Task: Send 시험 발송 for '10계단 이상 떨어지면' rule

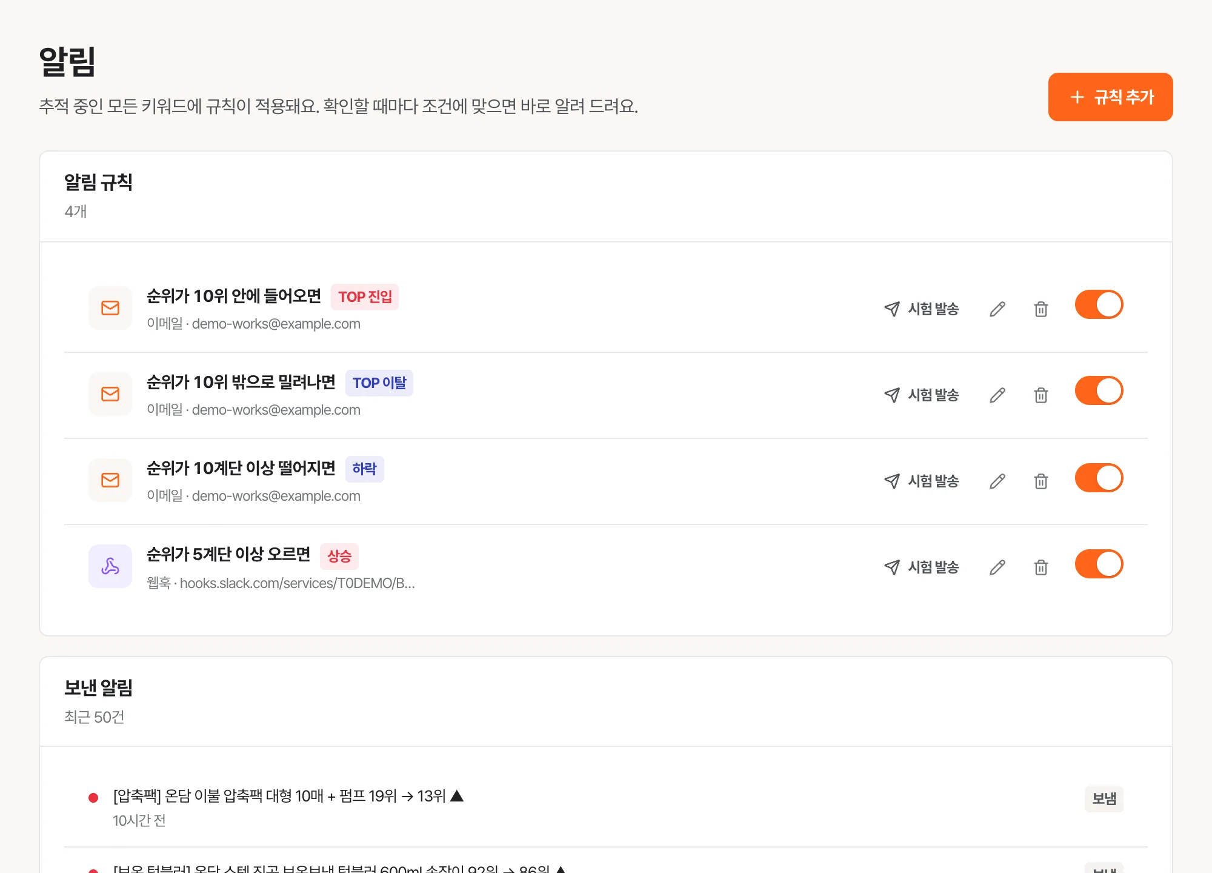Action: [x=921, y=481]
